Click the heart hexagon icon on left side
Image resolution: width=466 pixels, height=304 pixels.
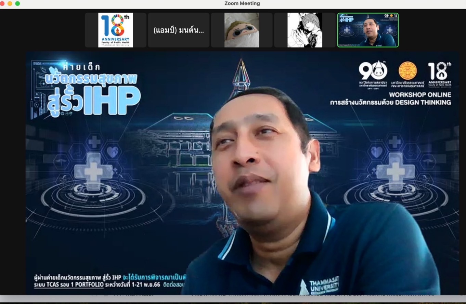point(113,151)
